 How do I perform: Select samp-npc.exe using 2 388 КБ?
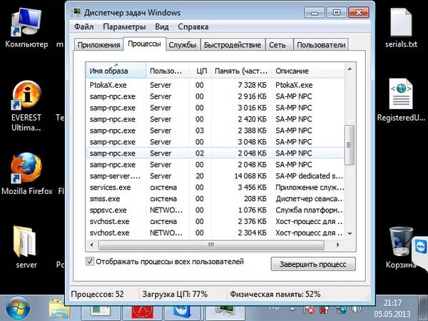pyautogui.click(x=215, y=131)
